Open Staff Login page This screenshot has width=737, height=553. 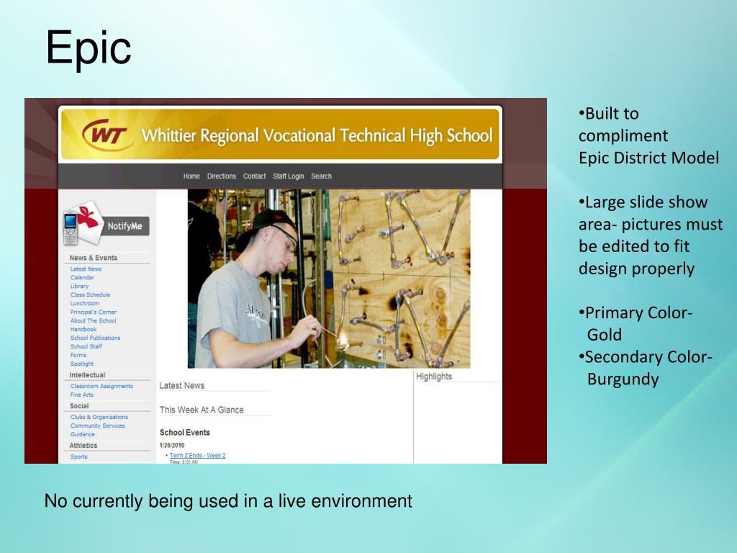288,176
